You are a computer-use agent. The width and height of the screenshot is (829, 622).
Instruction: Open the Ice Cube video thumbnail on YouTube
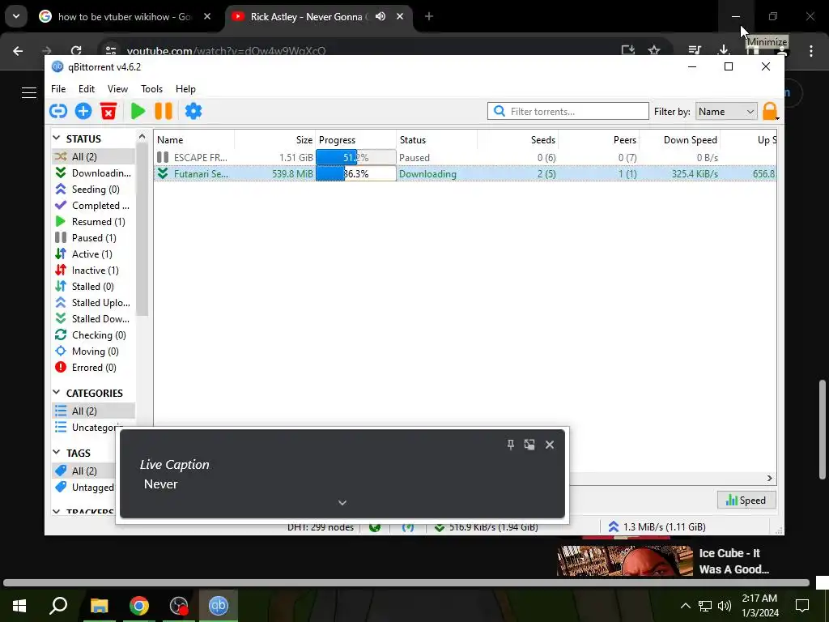(x=624, y=560)
